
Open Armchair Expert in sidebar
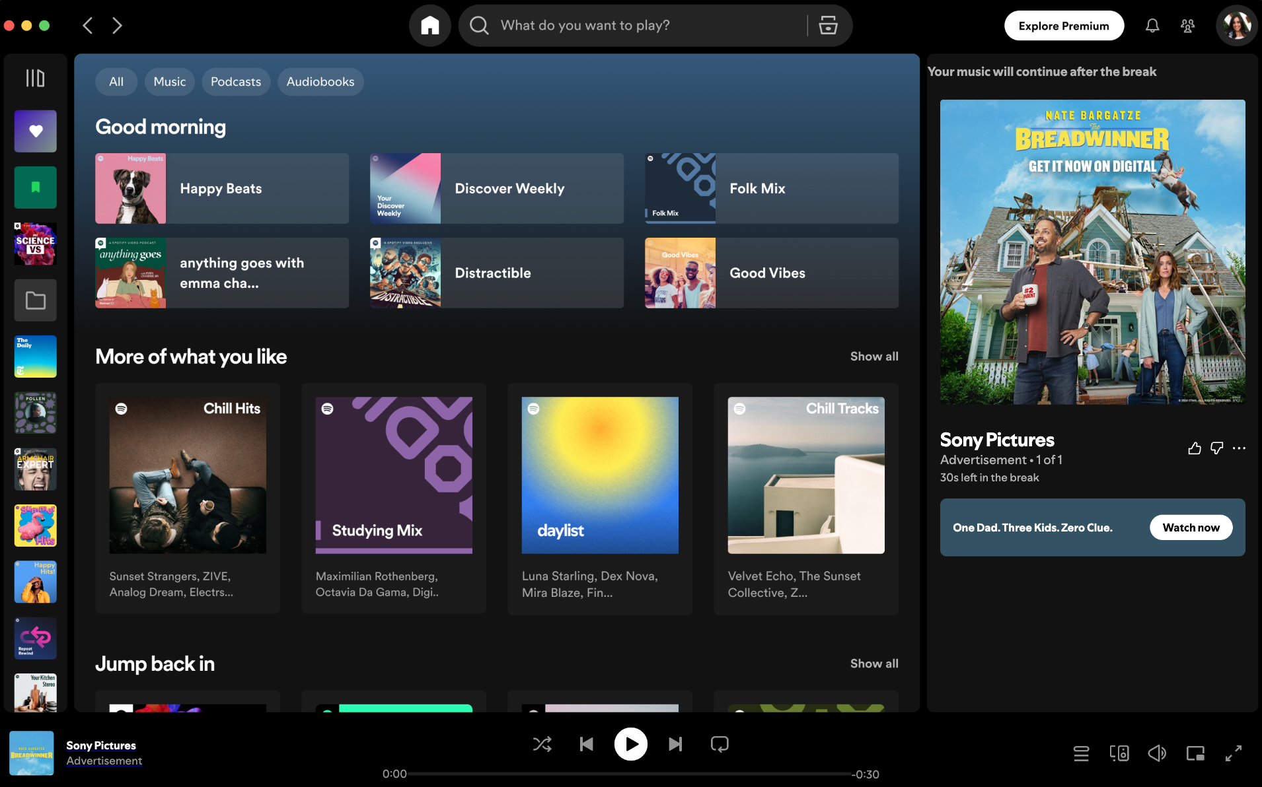(x=36, y=469)
